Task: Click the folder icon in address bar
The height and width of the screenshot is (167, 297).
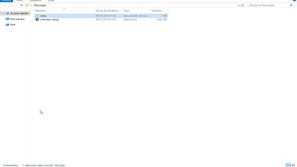Action: (x=27, y=5)
